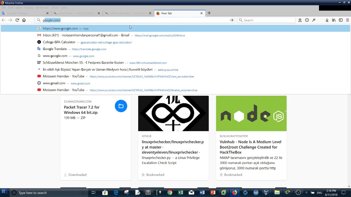Open the Tools menu
Image resolution: width=351 pixels, height=197 pixels.
click(55, 8)
